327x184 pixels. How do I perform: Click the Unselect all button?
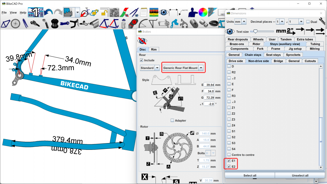pyautogui.click(x=300, y=175)
